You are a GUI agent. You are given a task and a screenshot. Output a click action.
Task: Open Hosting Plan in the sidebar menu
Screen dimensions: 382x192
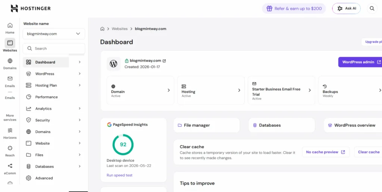46,85
